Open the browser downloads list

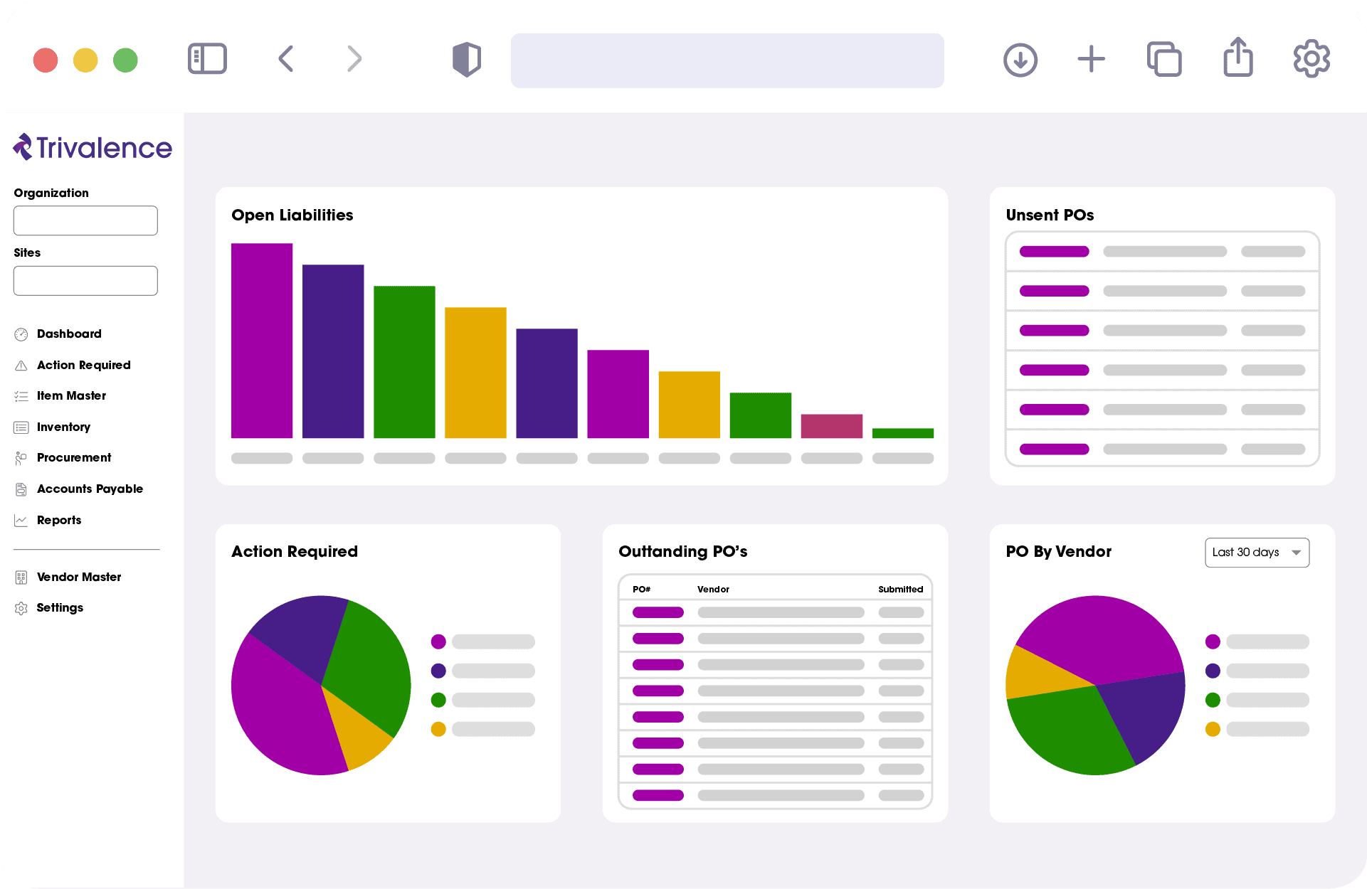(x=1020, y=60)
